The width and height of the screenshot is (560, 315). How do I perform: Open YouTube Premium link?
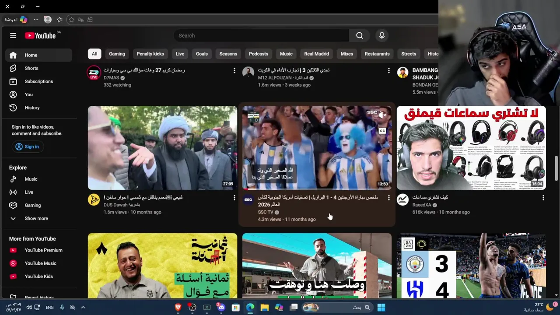click(x=38, y=250)
